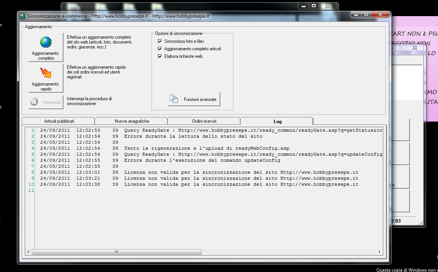The height and width of the screenshot is (272, 438).
Task: Click log line 5 Query ReadyGate updateConfig
Action: (x=253, y=154)
